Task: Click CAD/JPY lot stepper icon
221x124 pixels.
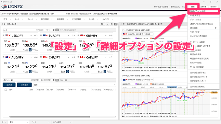Action: pos(105,72)
